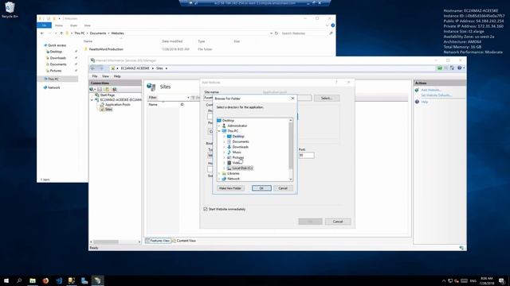Image resolution: width=510 pixels, height=286 pixels.
Task: Open Home tab in the File Explorer ribbon
Action: click(x=58, y=25)
